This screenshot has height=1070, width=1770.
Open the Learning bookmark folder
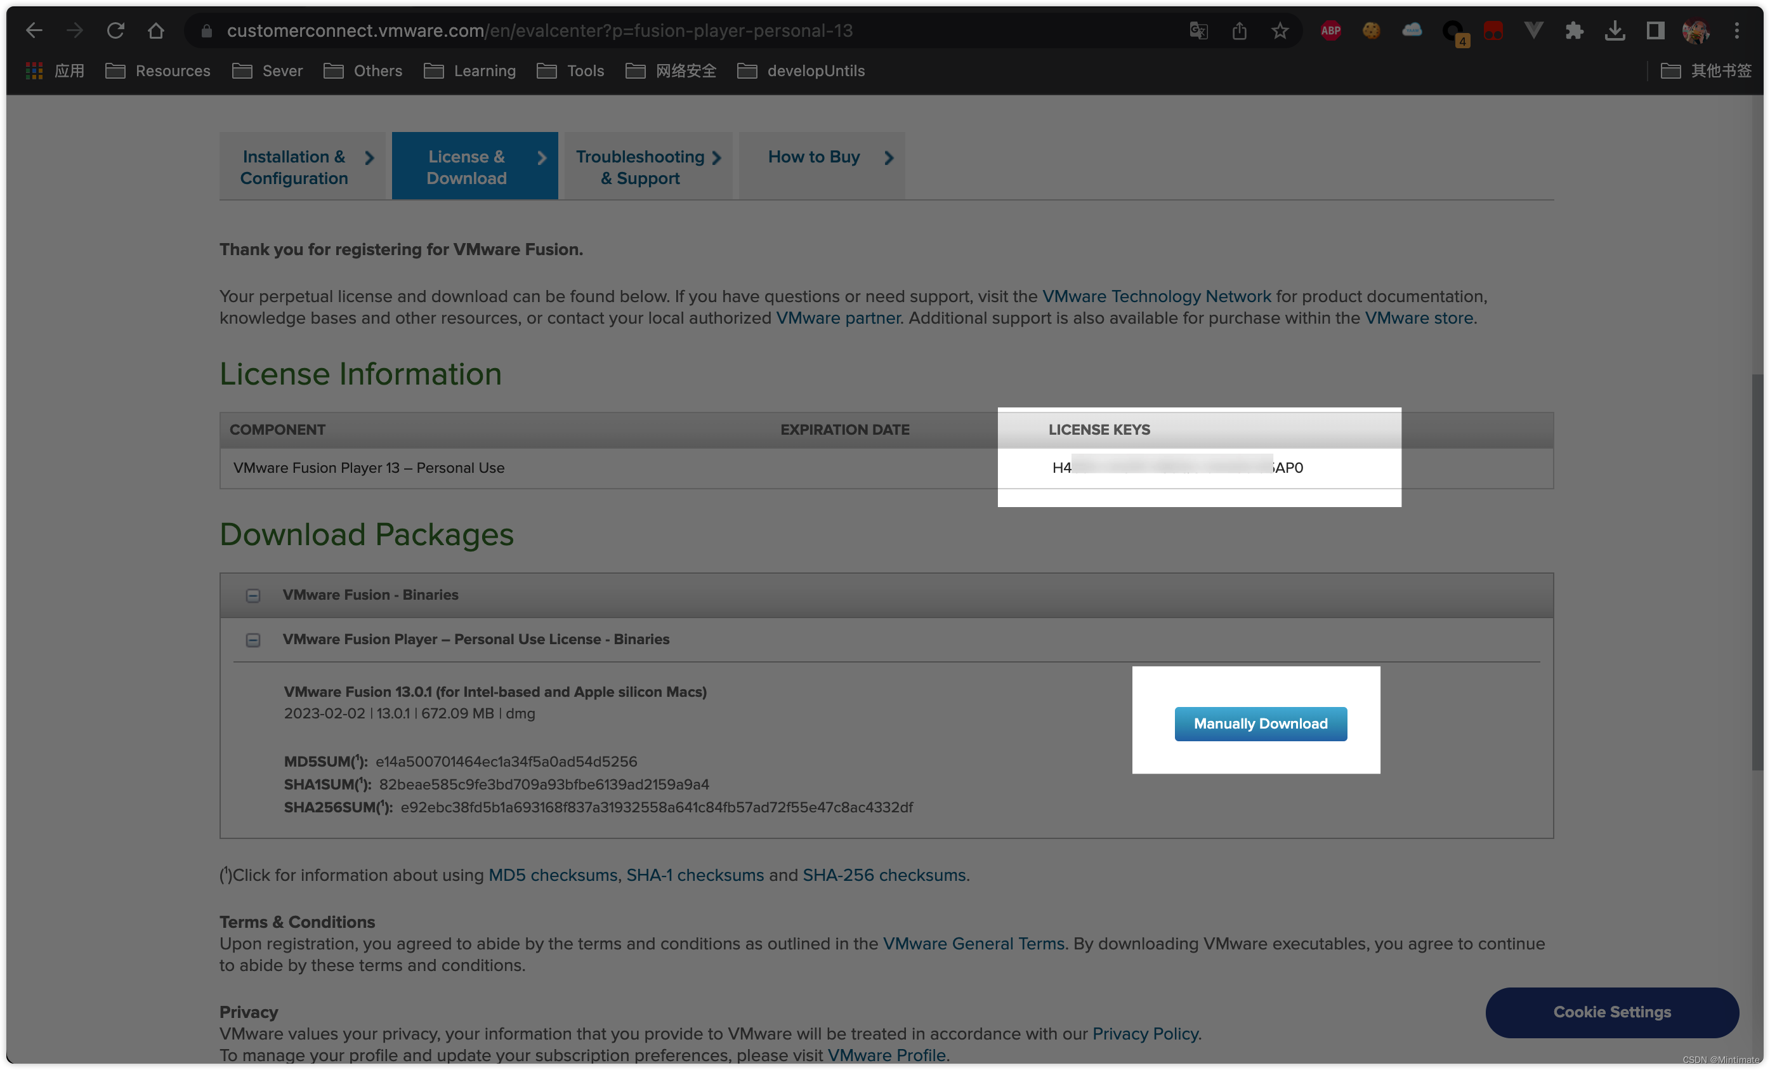tap(470, 70)
